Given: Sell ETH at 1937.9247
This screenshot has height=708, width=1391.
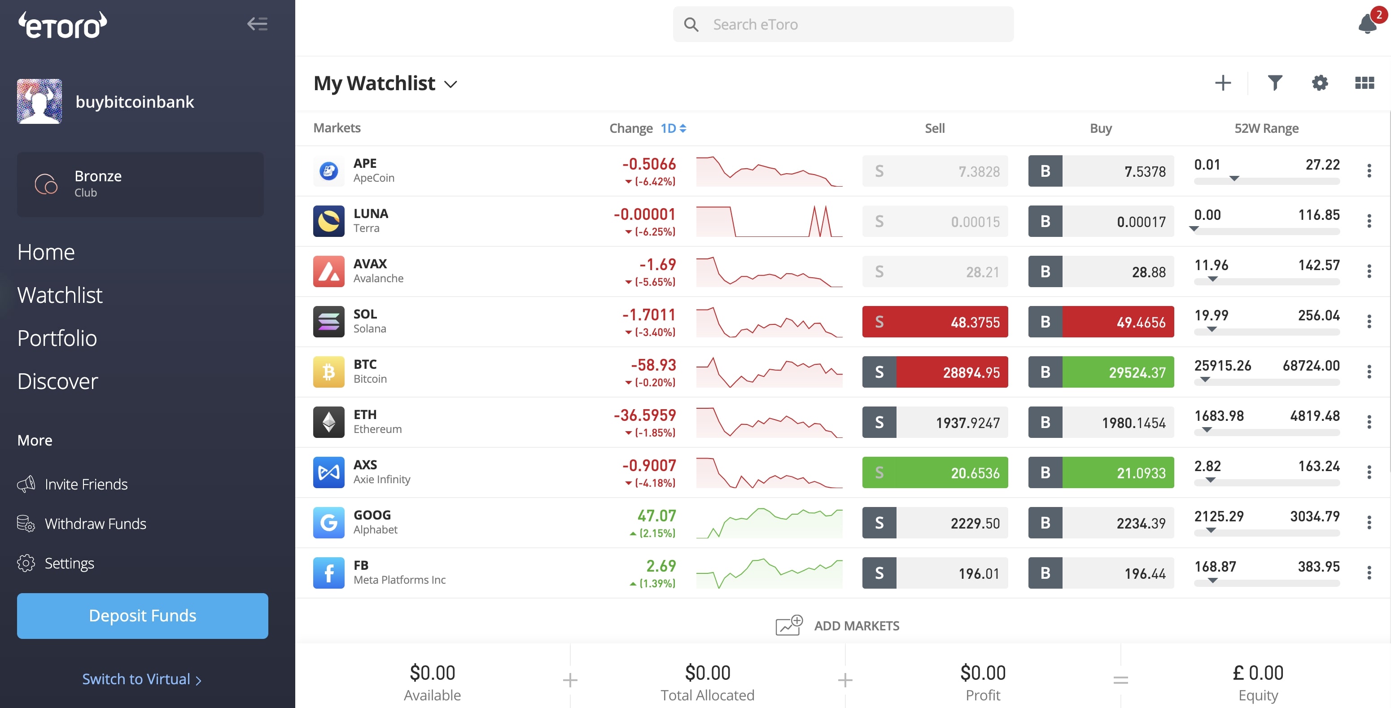Looking at the screenshot, I should click(x=935, y=422).
